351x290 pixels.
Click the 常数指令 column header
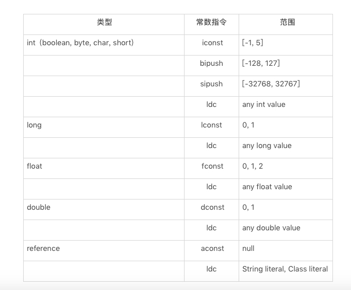click(x=211, y=22)
